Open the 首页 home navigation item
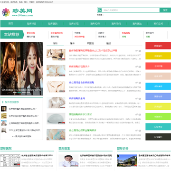Viewport: 171px width, 171px height. tap(10, 24)
